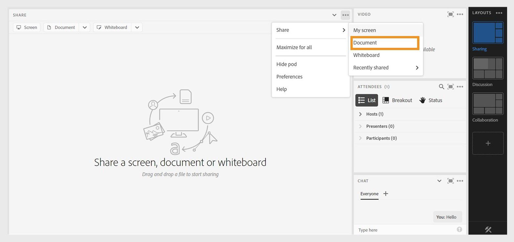The image size is (514, 242).
Task: Select Document from the Share submenu
Action: pos(365,43)
